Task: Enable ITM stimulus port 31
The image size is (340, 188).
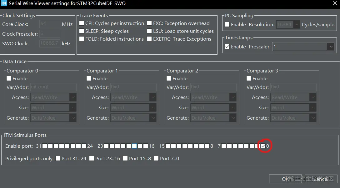Action: pos(45,146)
